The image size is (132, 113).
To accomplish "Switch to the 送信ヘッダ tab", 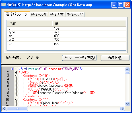I will point(39,15).
